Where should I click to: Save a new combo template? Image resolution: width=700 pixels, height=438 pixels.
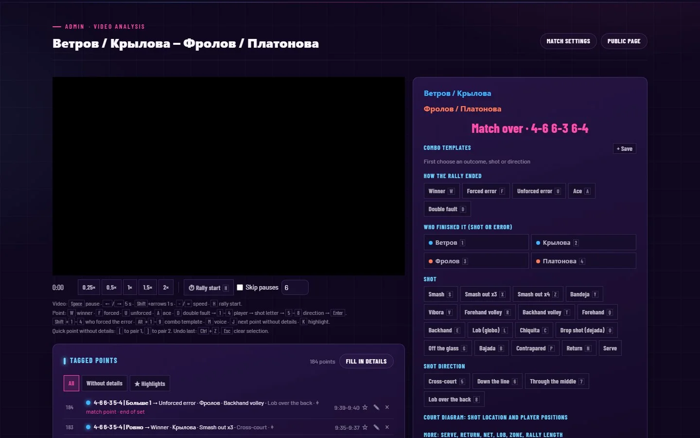point(625,149)
